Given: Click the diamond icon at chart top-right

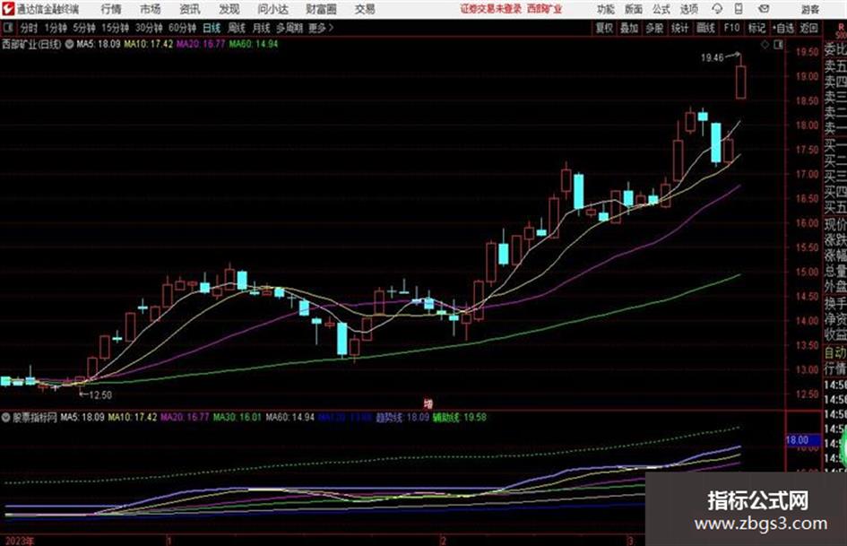Looking at the screenshot, I should [x=765, y=45].
